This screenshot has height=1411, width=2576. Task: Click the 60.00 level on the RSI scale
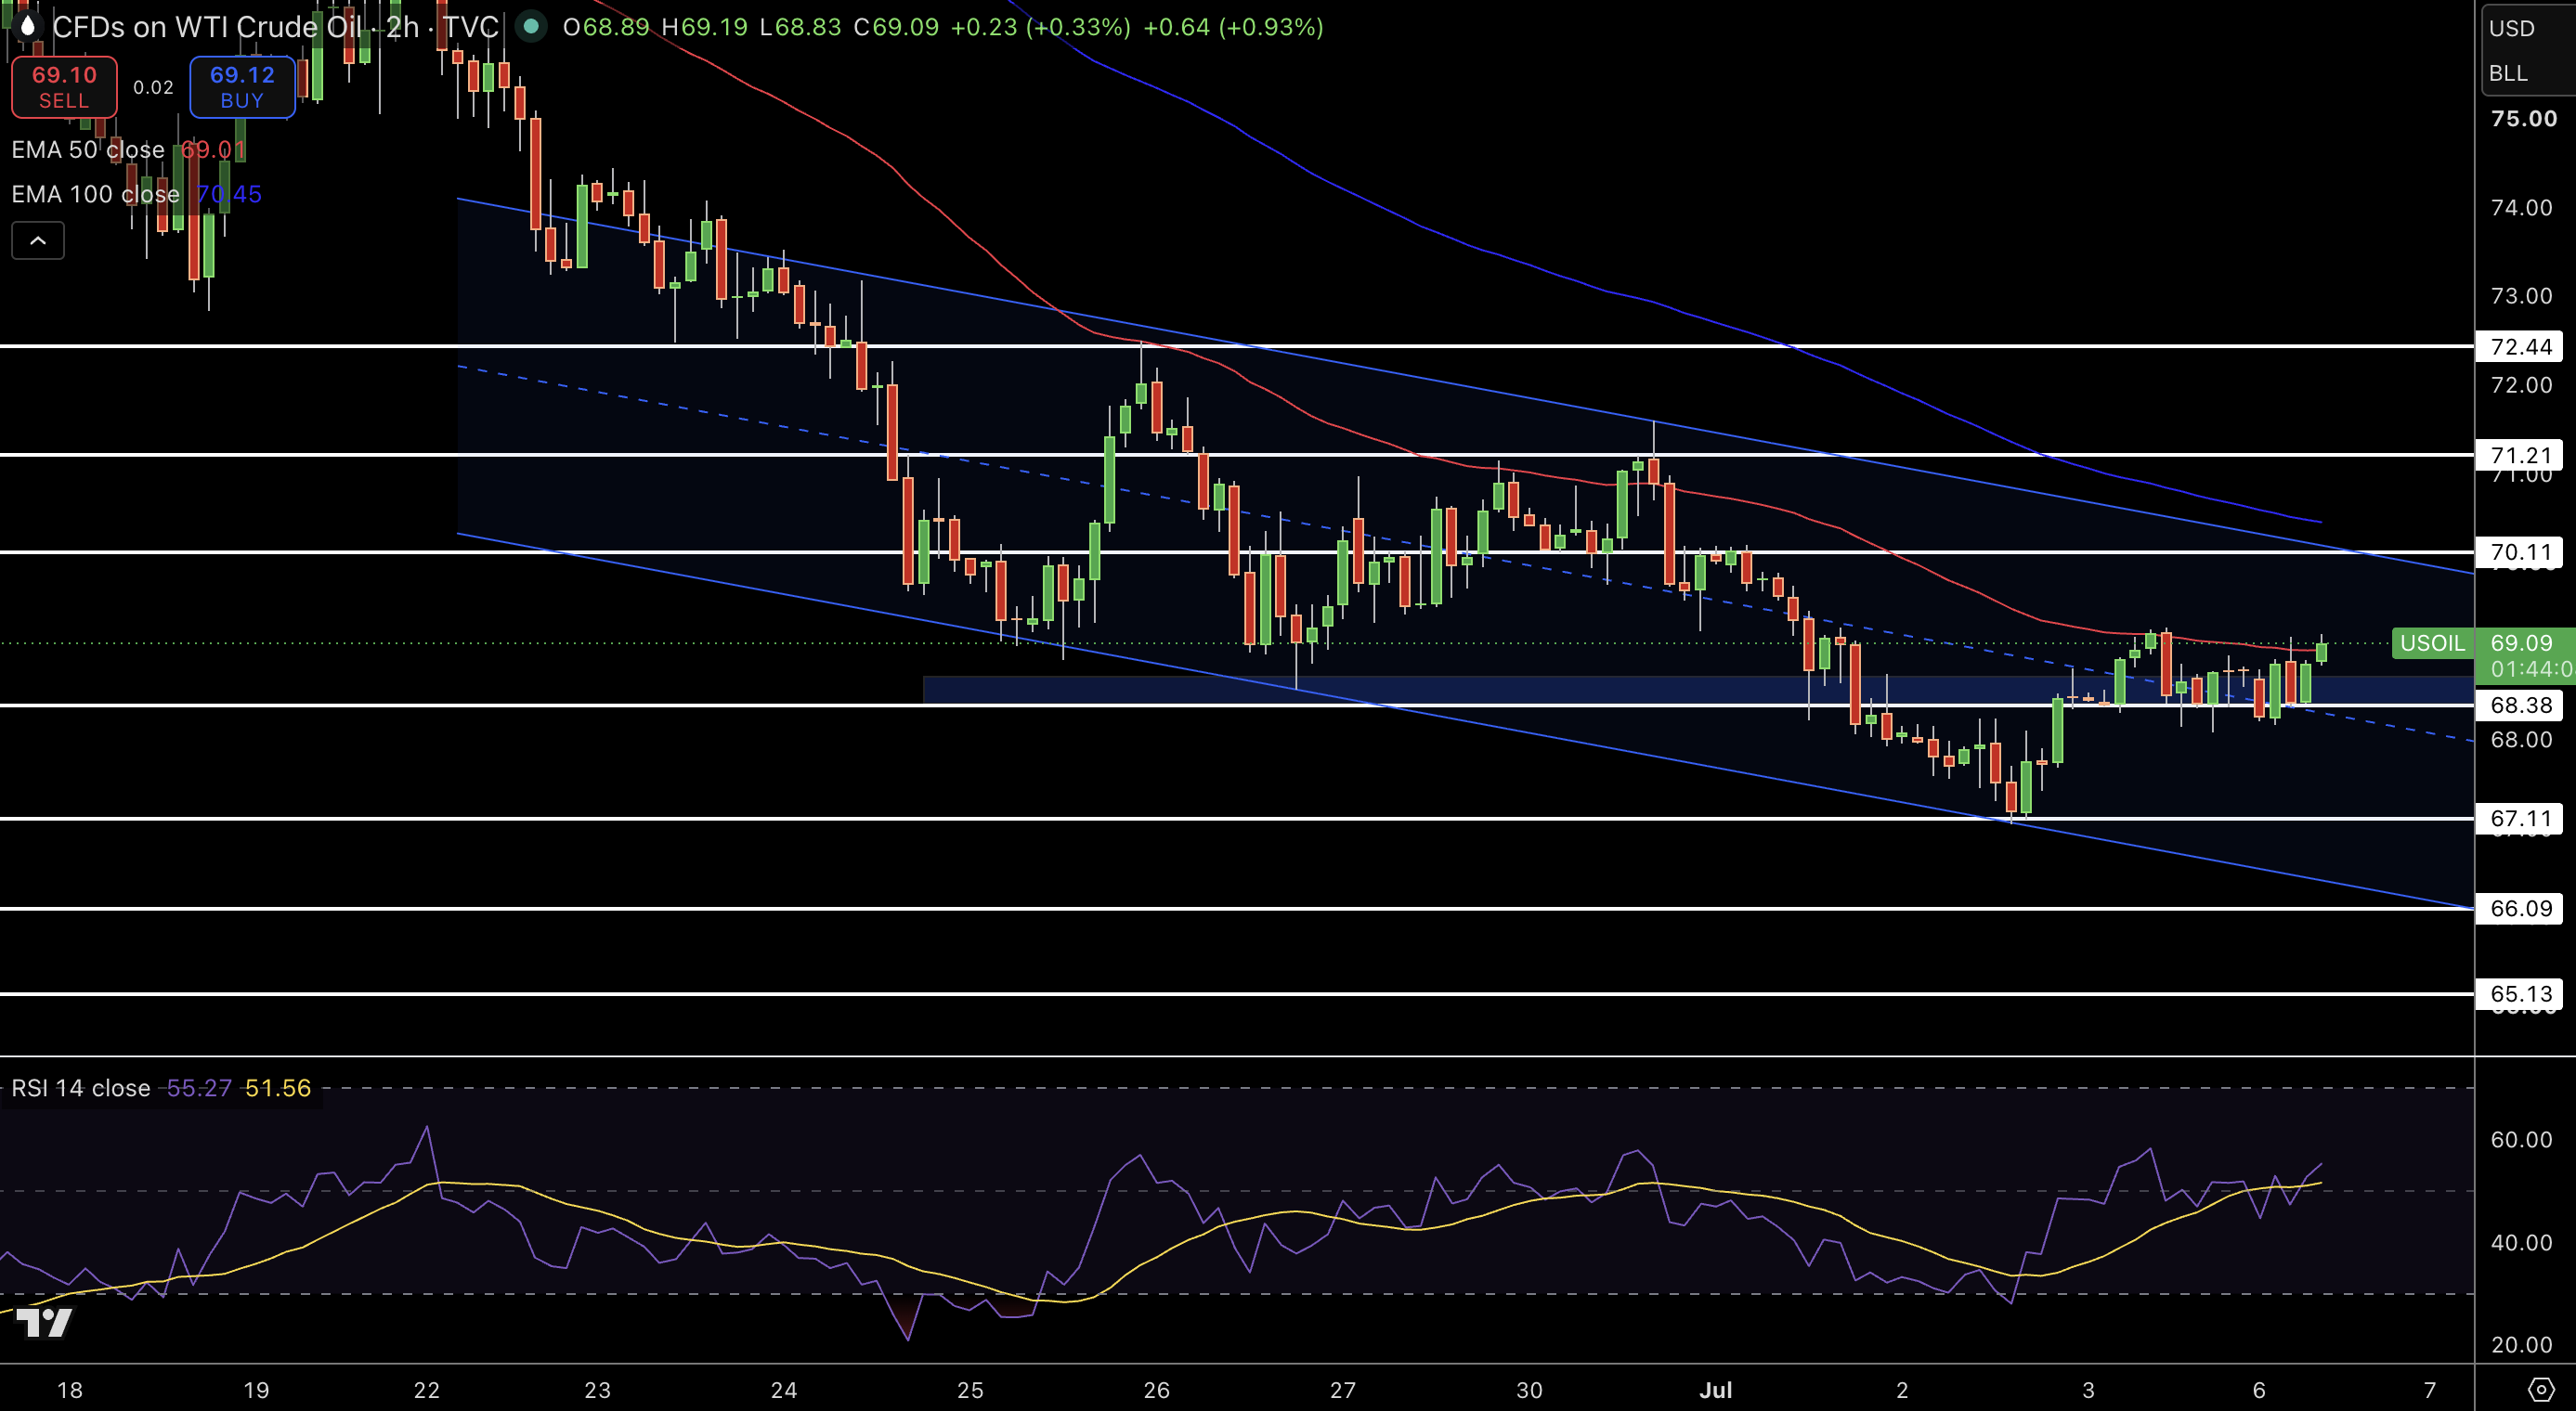tap(2521, 1140)
